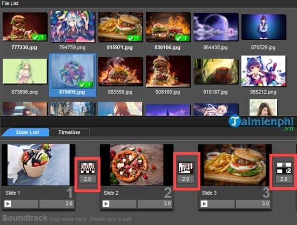297x225 pixels.
Task: Play Slide 2 preview
Action: coord(106,204)
